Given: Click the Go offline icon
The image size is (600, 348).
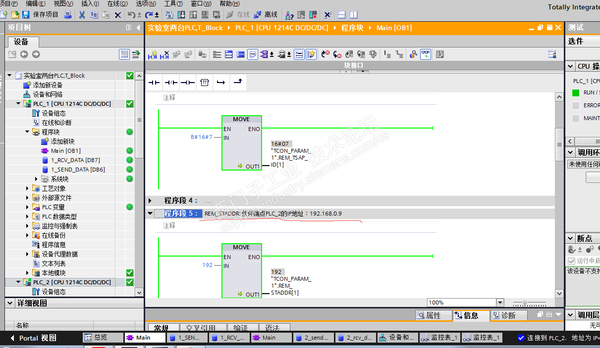Looking at the screenshot, I should tap(266, 15).
